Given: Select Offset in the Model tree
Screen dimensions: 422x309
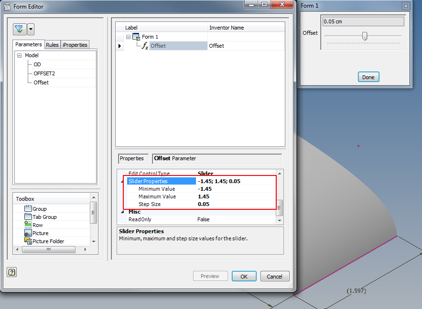Looking at the screenshot, I should pos(41,82).
